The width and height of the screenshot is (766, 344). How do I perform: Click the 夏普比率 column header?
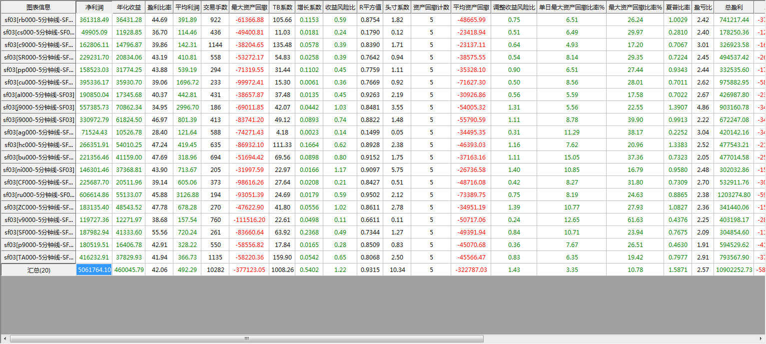(678, 7)
